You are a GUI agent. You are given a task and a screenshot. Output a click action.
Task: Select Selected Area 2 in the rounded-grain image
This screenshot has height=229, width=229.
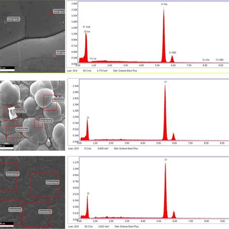pyautogui.click(x=58, y=100)
